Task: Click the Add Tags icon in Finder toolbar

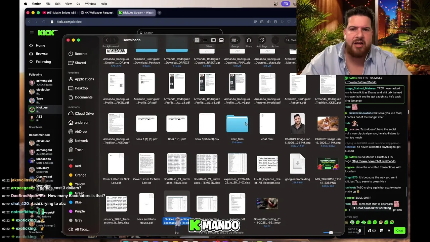Action: point(262,40)
